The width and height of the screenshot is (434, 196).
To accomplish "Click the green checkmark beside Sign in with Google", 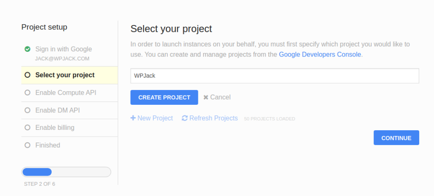I will (x=27, y=49).
